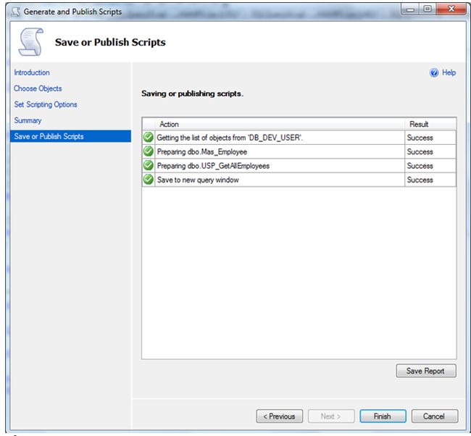Viewport: 471px width, 436px height.
Task: Click the Finish button
Action: point(382,416)
